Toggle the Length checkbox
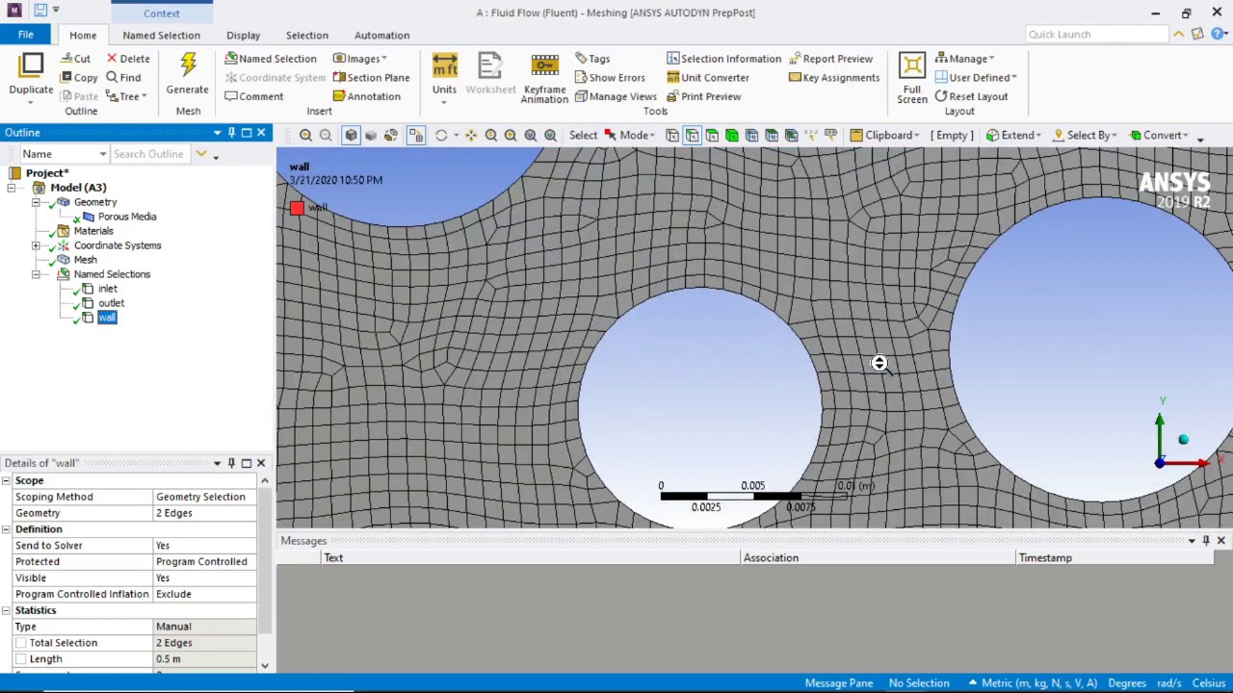1233x693 pixels. 21,659
